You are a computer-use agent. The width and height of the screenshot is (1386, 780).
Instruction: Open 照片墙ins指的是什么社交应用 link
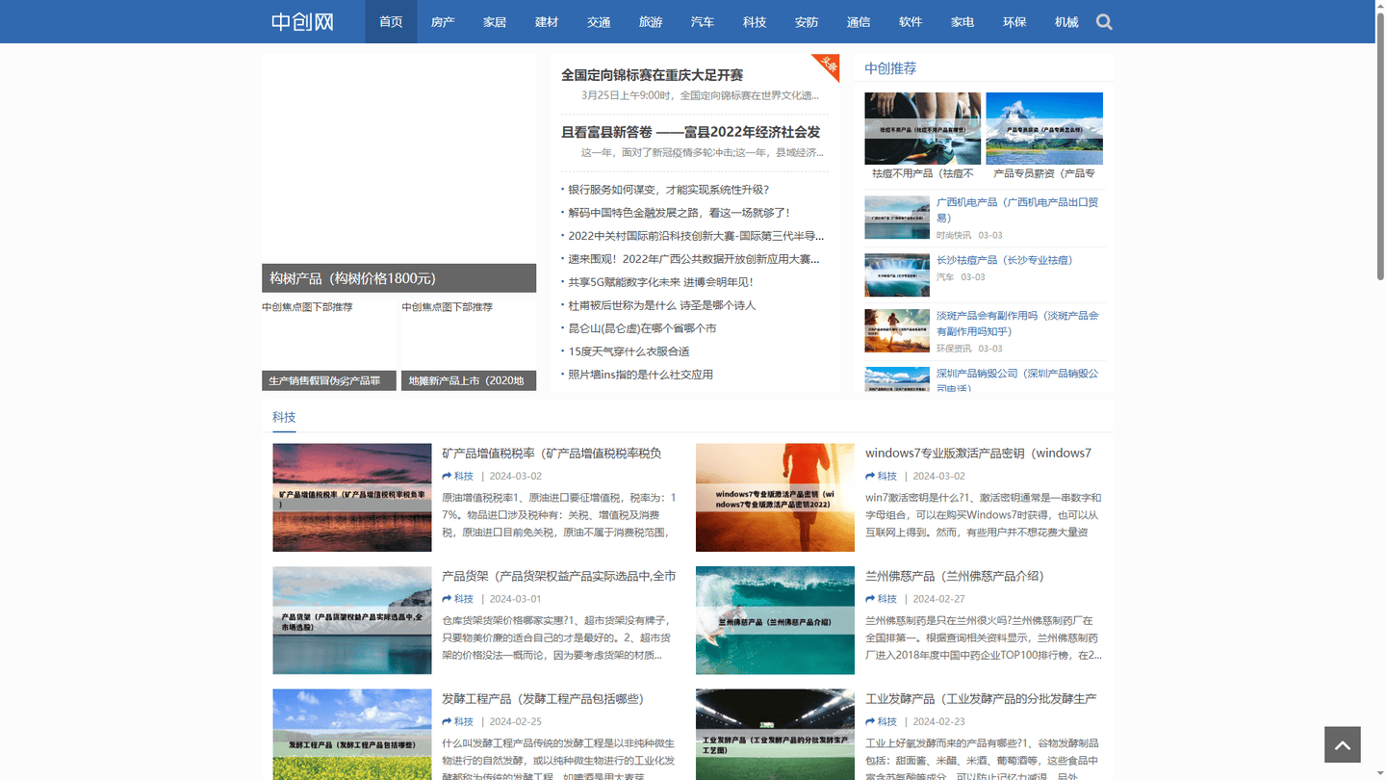641,375
